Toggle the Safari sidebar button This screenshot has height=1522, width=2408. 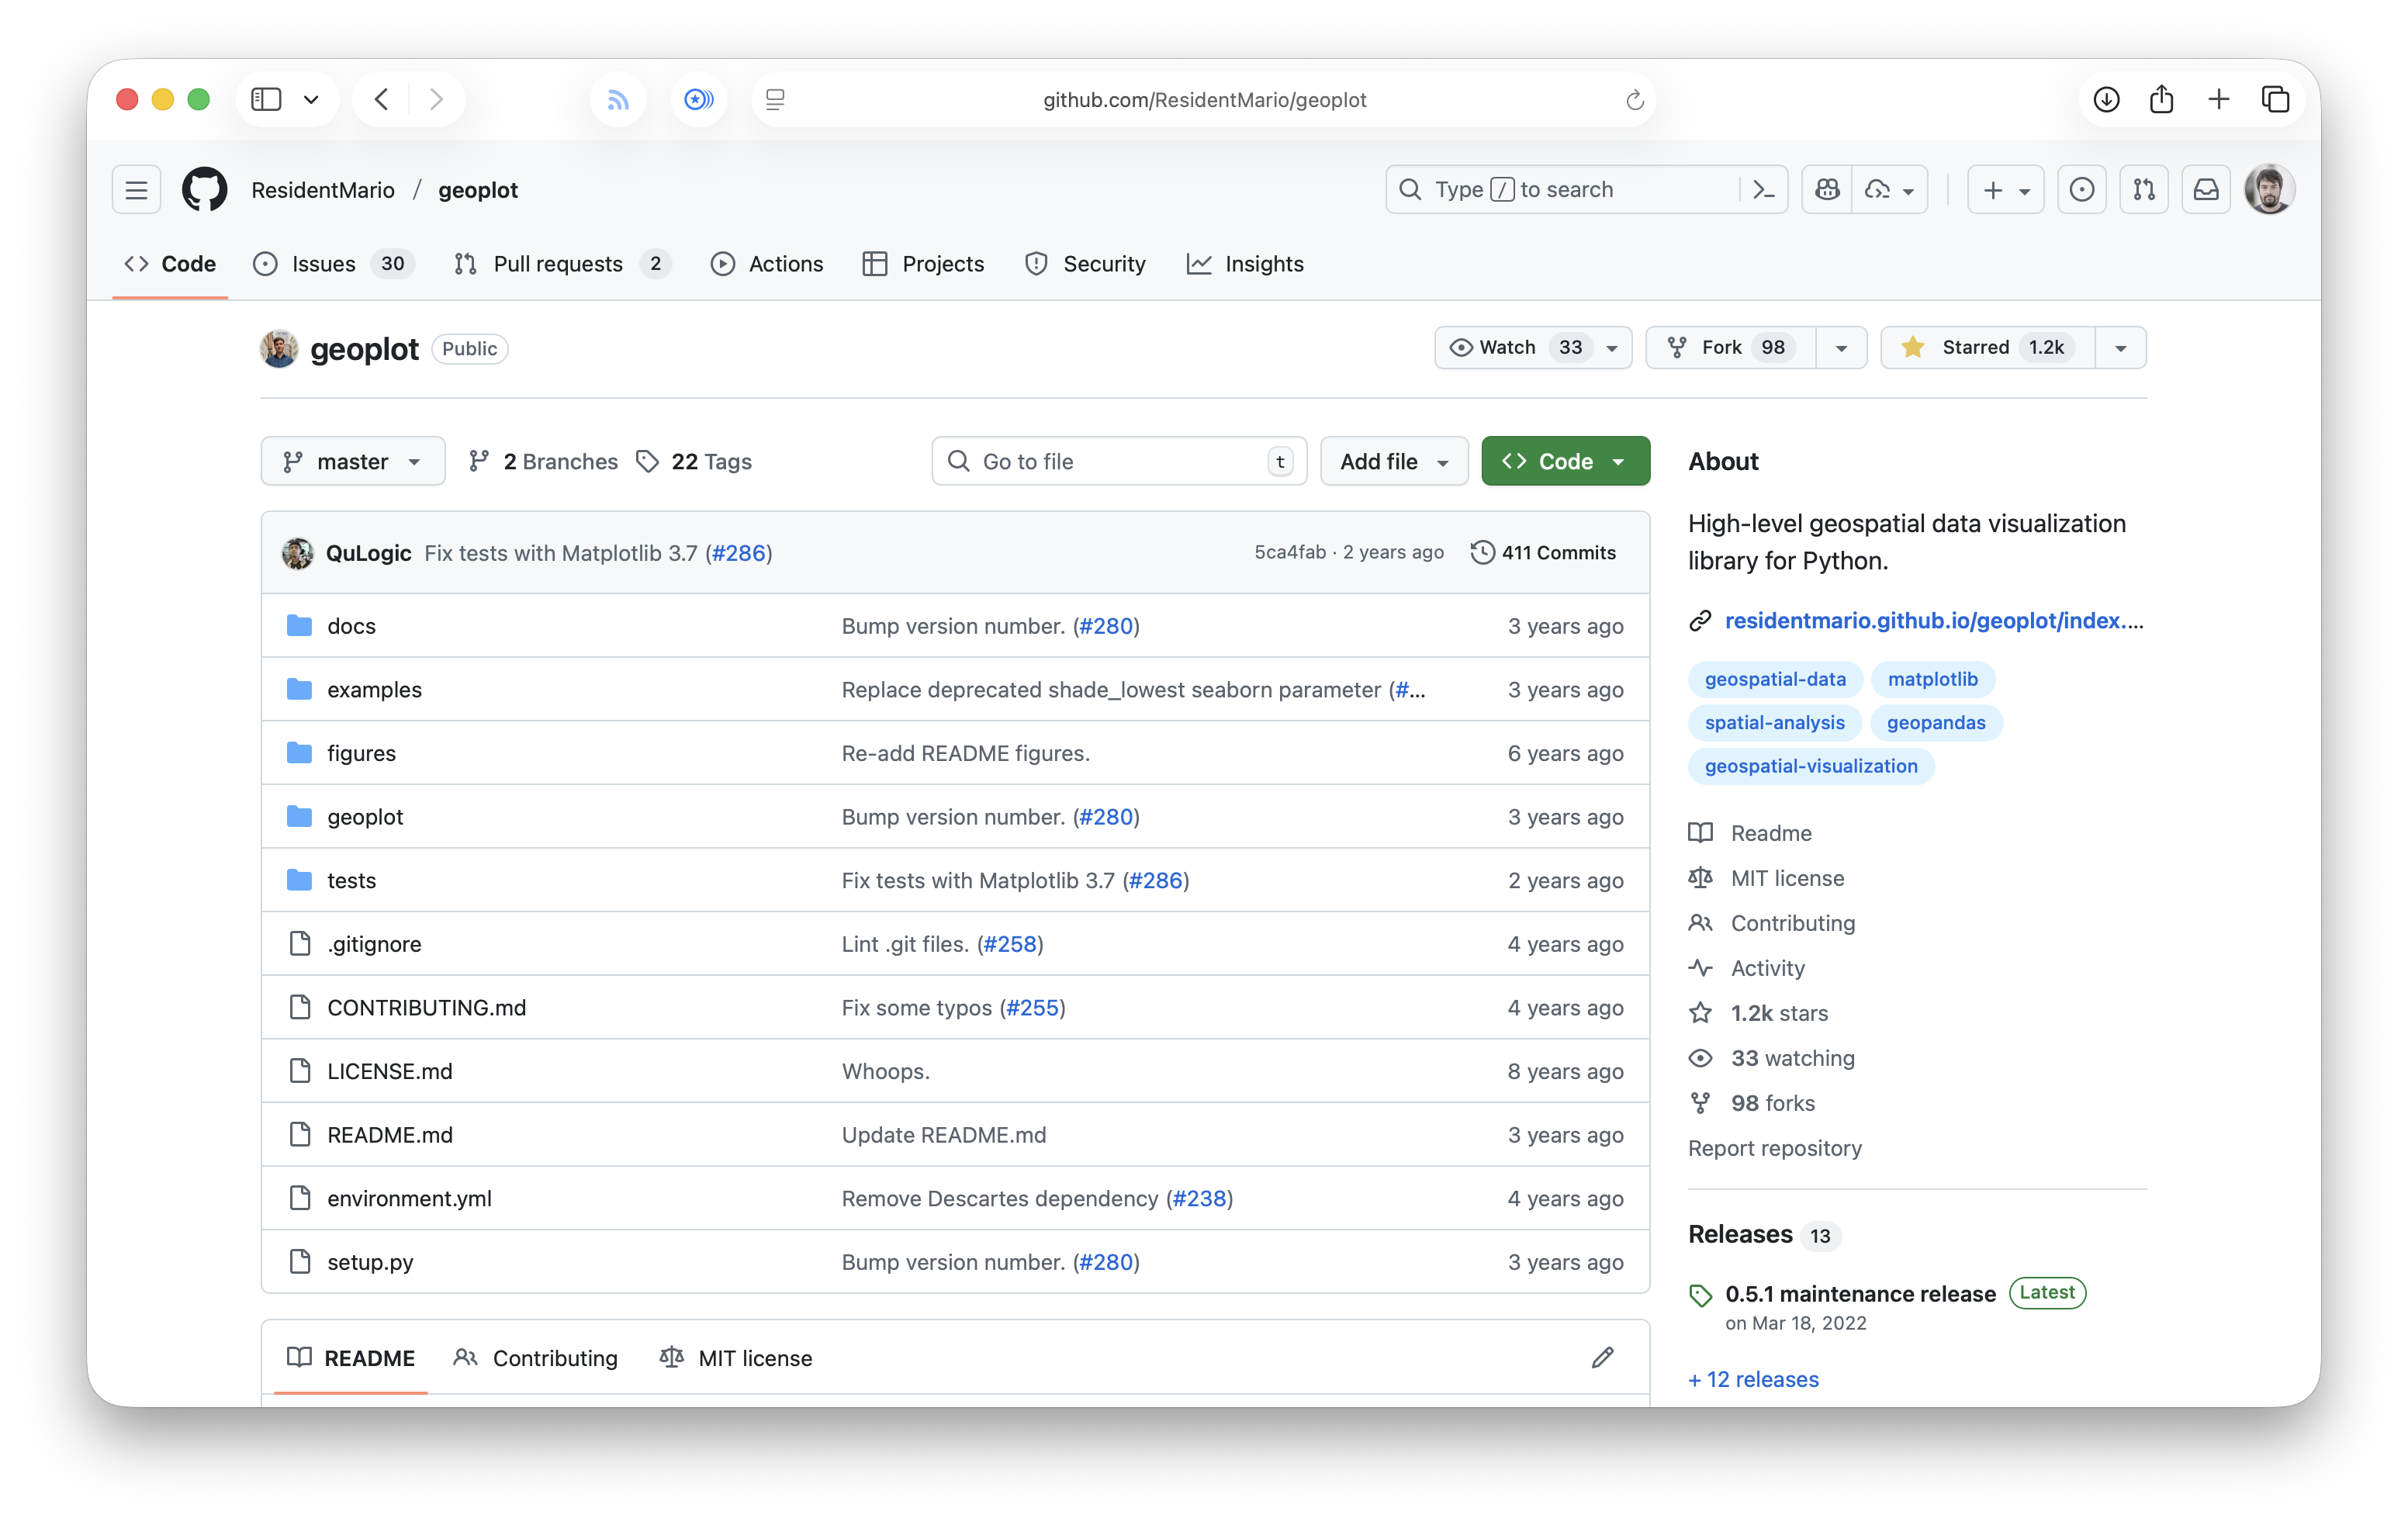(266, 99)
